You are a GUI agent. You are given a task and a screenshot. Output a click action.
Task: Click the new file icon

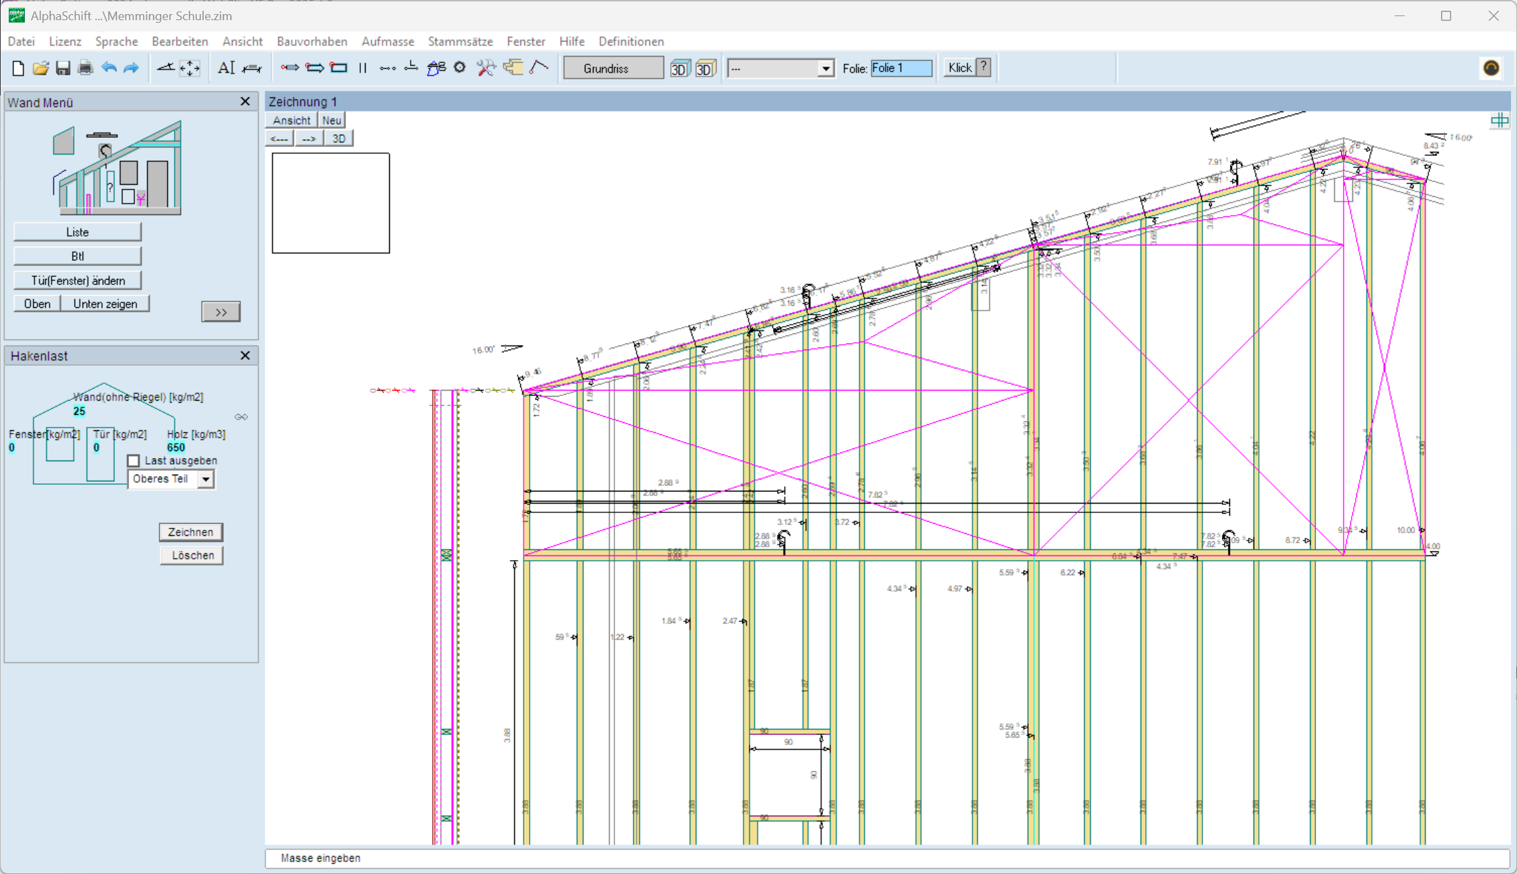(x=18, y=68)
